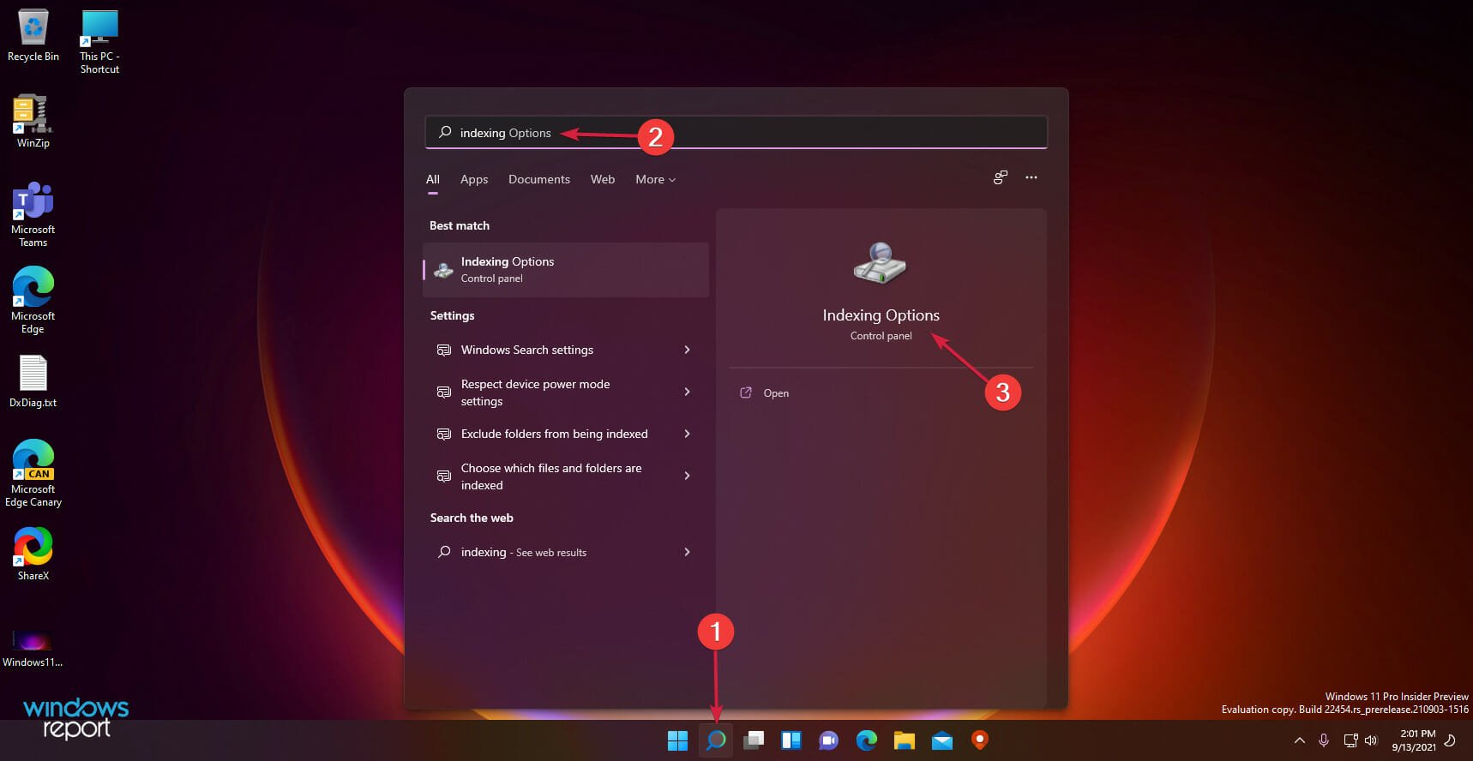Click the account sign-in icon in search panel

[1001, 177]
